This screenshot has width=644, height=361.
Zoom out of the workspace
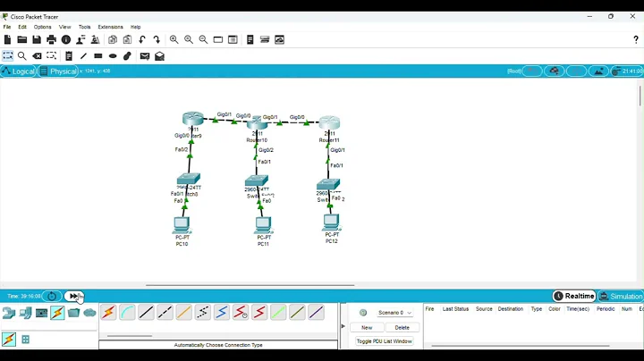point(203,40)
